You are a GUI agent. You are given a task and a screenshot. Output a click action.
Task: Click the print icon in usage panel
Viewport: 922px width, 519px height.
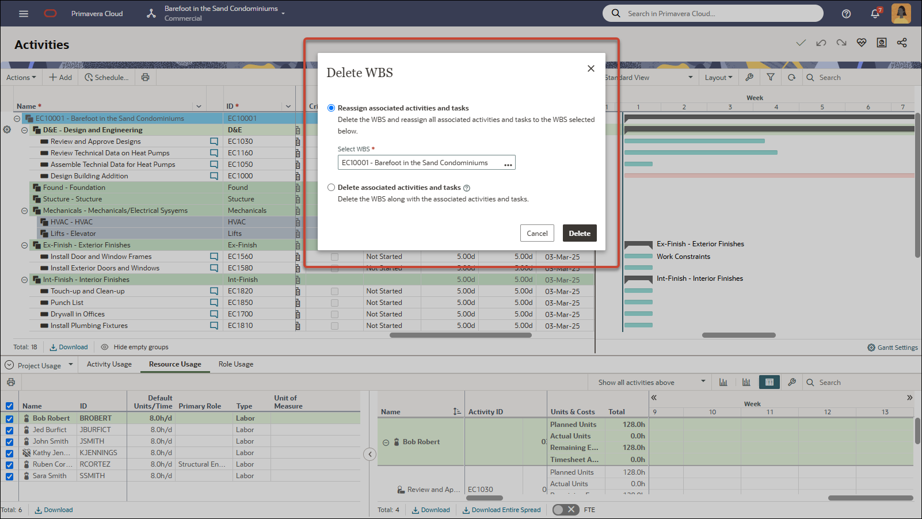click(x=10, y=382)
